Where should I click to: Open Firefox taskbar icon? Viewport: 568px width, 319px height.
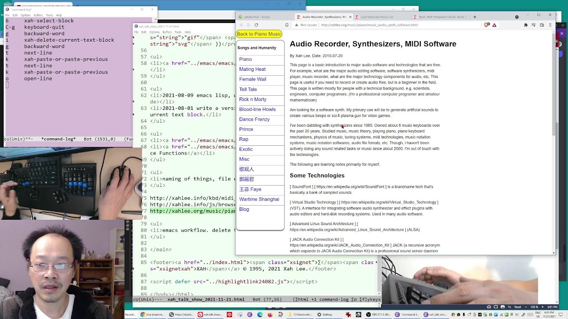270,315
